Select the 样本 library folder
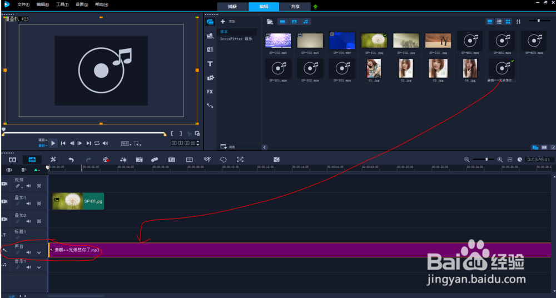Screen dimensions: 556x298 tap(236, 32)
